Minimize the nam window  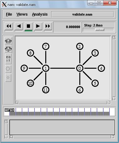click(91, 3)
